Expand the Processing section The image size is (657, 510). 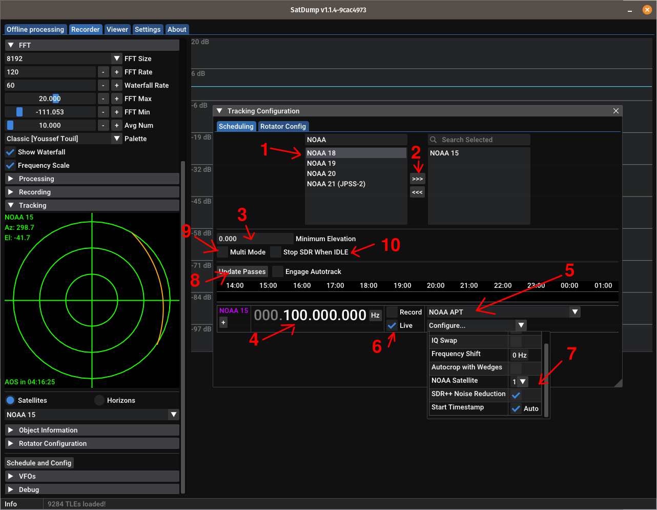click(92, 179)
